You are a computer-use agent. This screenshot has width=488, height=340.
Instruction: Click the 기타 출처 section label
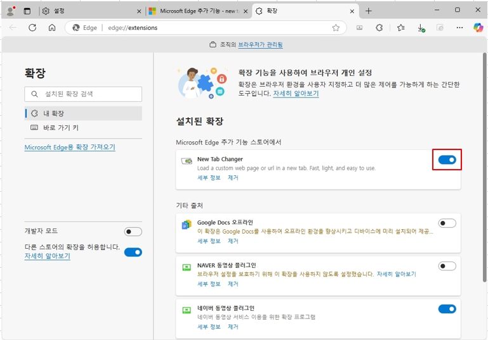coord(189,205)
